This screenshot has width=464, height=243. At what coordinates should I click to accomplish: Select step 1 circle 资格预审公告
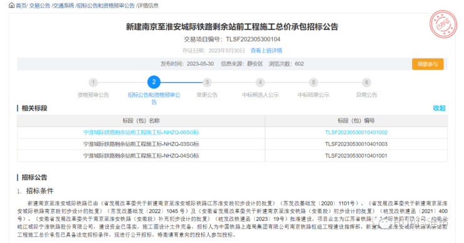93,82
